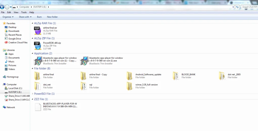Open the Tools menu
Viewport: 258px width, 131px height.
click(24, 12)
